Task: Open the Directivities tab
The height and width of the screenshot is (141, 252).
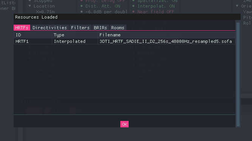Action: click(x=50, y=28)
